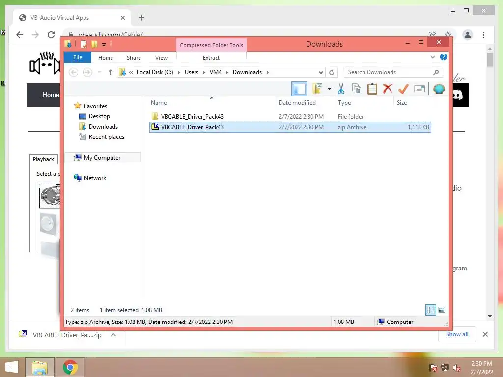Screen dimensions: 503x377
Task: Open the Extract ribbon tab
Action: pyautogui.click(x=211, y=58)
